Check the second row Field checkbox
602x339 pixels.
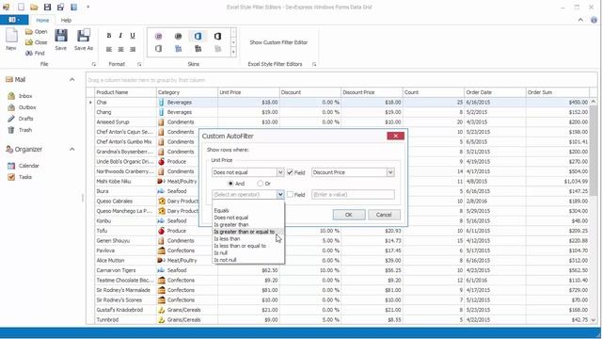coord(291,195)
